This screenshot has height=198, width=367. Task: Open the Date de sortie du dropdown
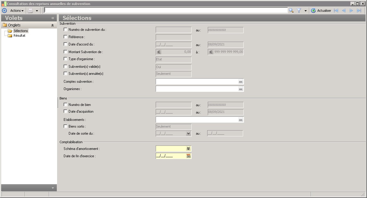click(x=188, y=133)
